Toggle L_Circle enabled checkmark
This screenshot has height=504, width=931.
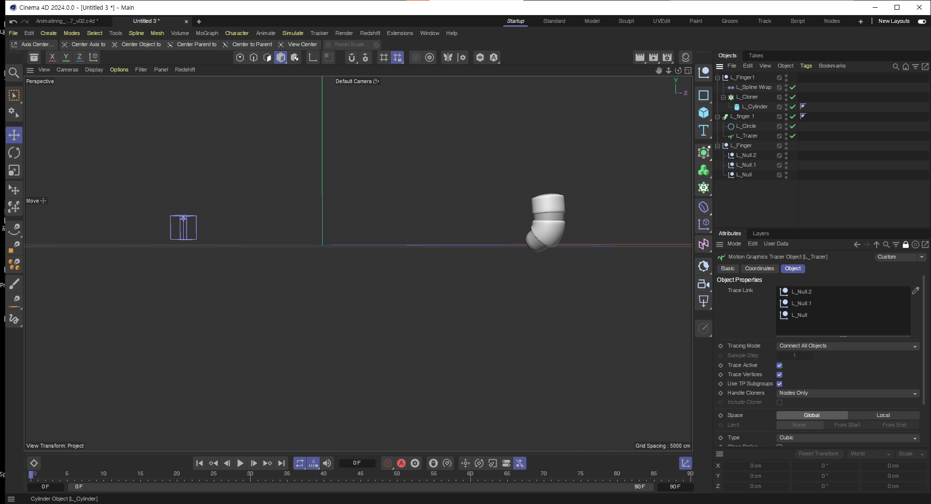(793, 126)
